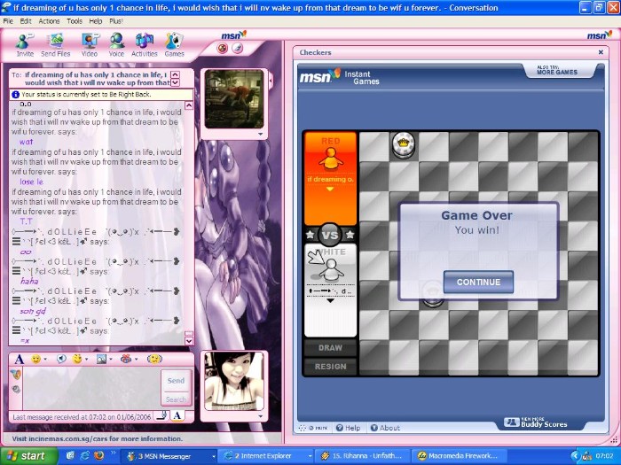Open the Windows start menu
The height and width of the screenshot is (465, 621).
pyautogui.click(x=28, y=456)
